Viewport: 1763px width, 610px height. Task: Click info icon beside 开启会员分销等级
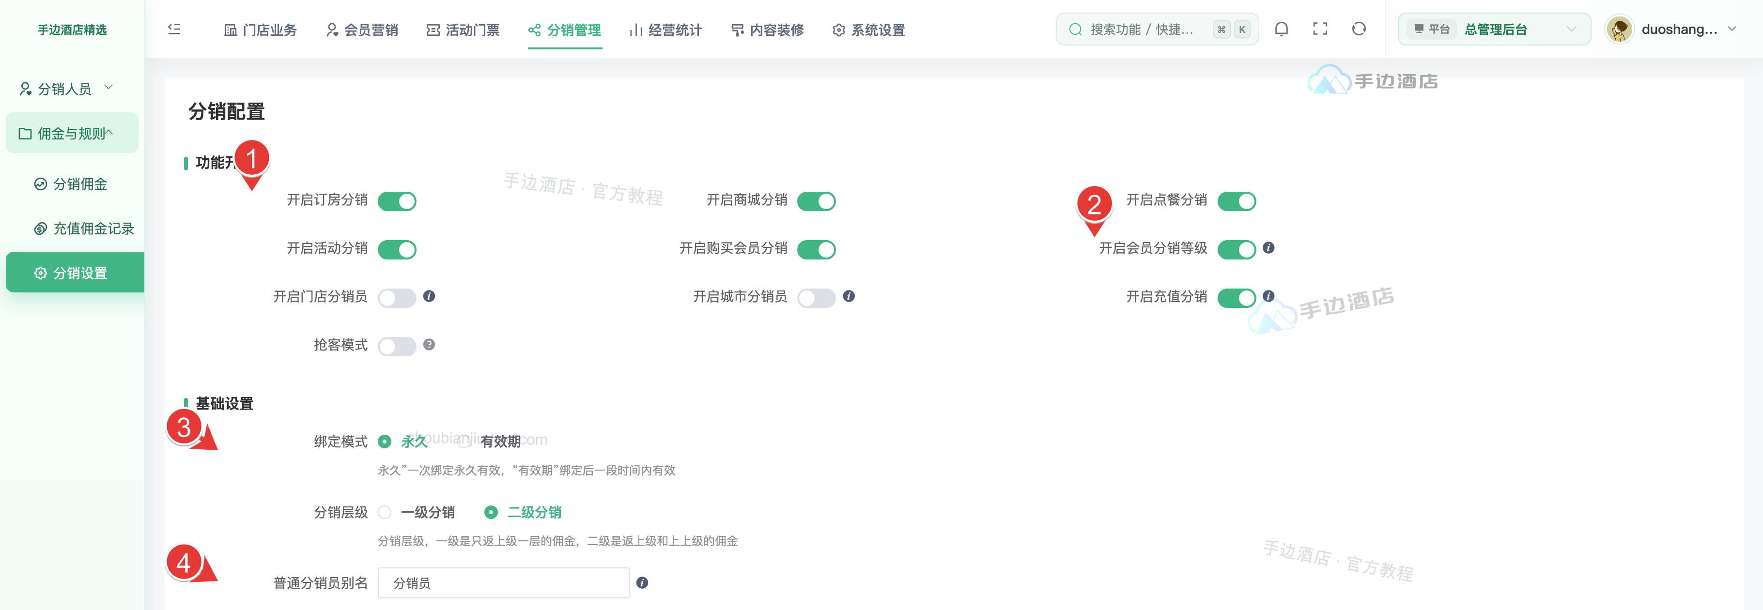tap(1268, 247)
